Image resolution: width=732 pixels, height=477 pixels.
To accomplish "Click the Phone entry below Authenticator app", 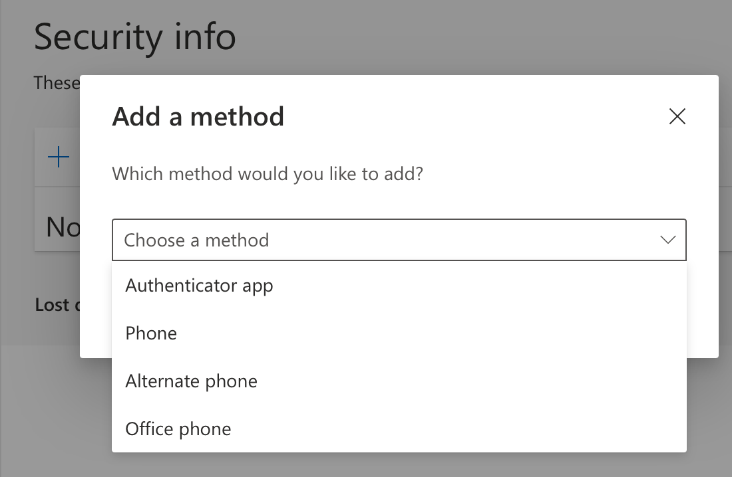I will point(150,333).
